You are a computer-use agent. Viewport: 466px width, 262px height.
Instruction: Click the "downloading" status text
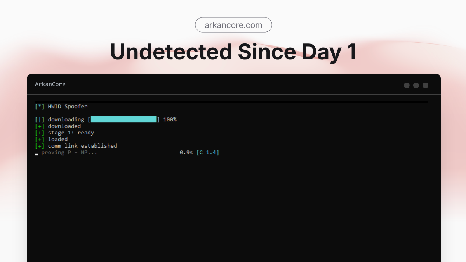[66, 119]
